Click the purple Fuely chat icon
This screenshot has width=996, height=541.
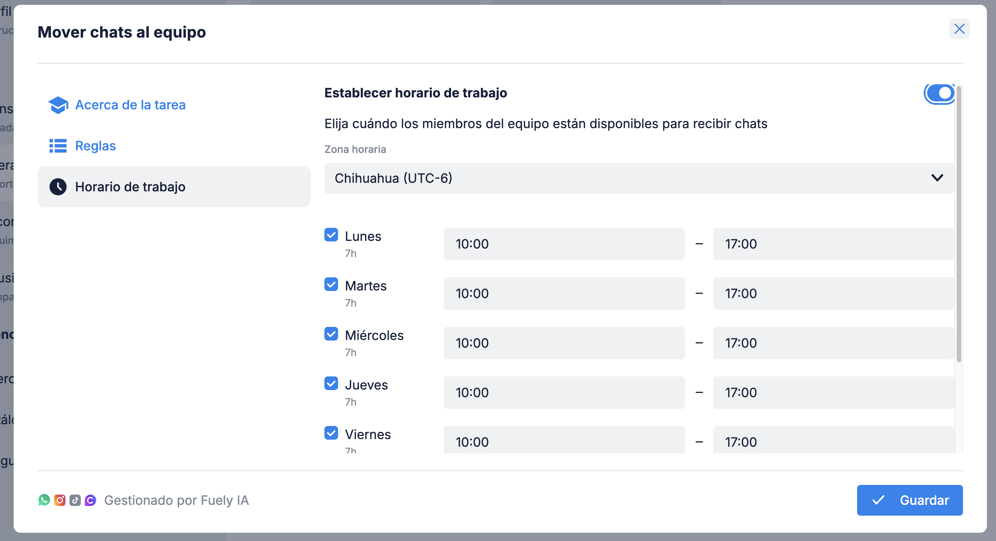click(90, 500)
